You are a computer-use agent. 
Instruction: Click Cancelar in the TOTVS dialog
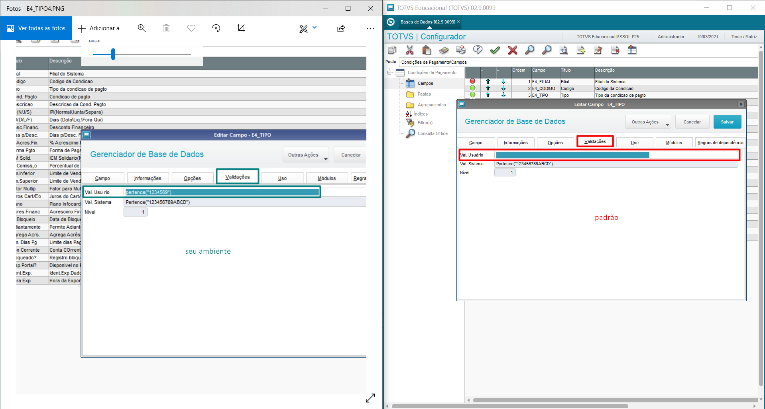pyautogui.click(x=692, y=122)
